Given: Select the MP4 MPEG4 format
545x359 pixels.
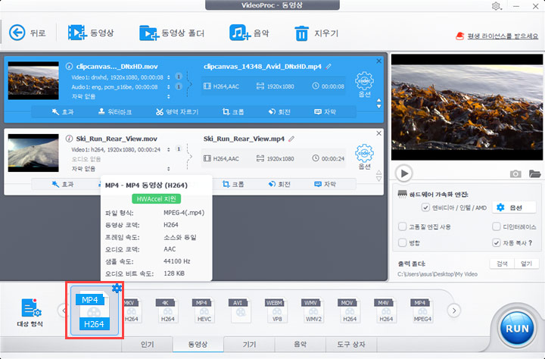Looking at the screenshot, I should click(422, 311).
